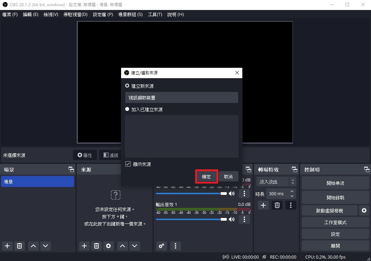Add a new source with plus icon
Image resolution: width=371 pixels, height=261 pixels.
coord(84,246)
